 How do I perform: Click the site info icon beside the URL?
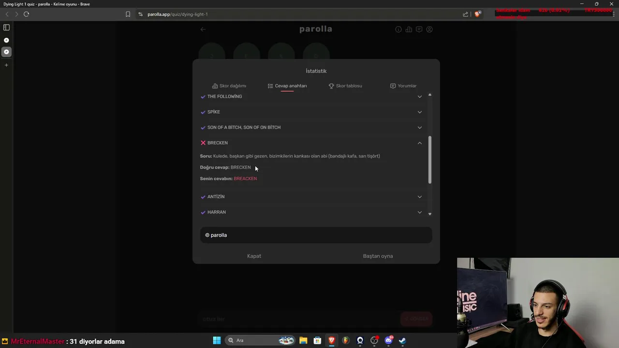pyautogui.click(x=141, y=14)
